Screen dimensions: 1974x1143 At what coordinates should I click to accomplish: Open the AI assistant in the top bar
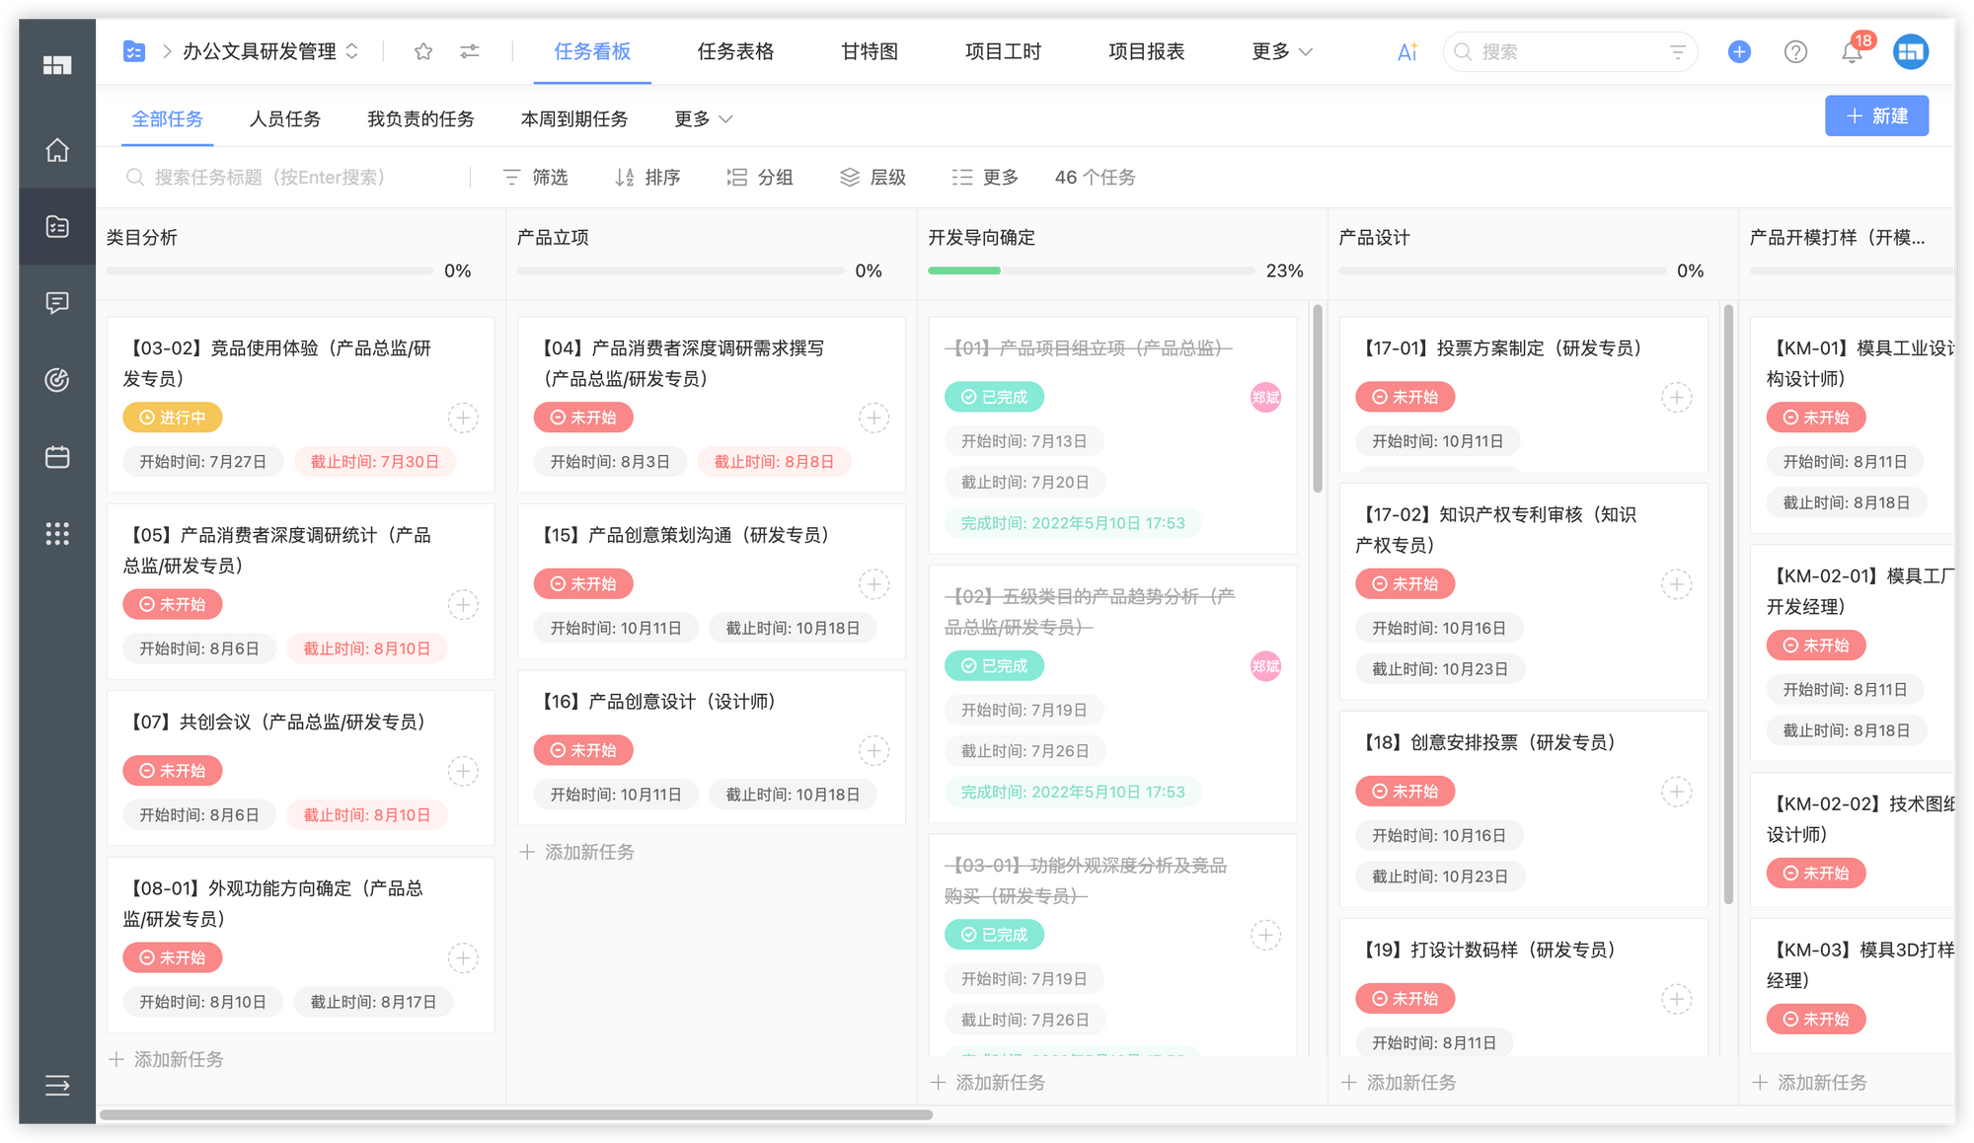[x=1405, y=51]
